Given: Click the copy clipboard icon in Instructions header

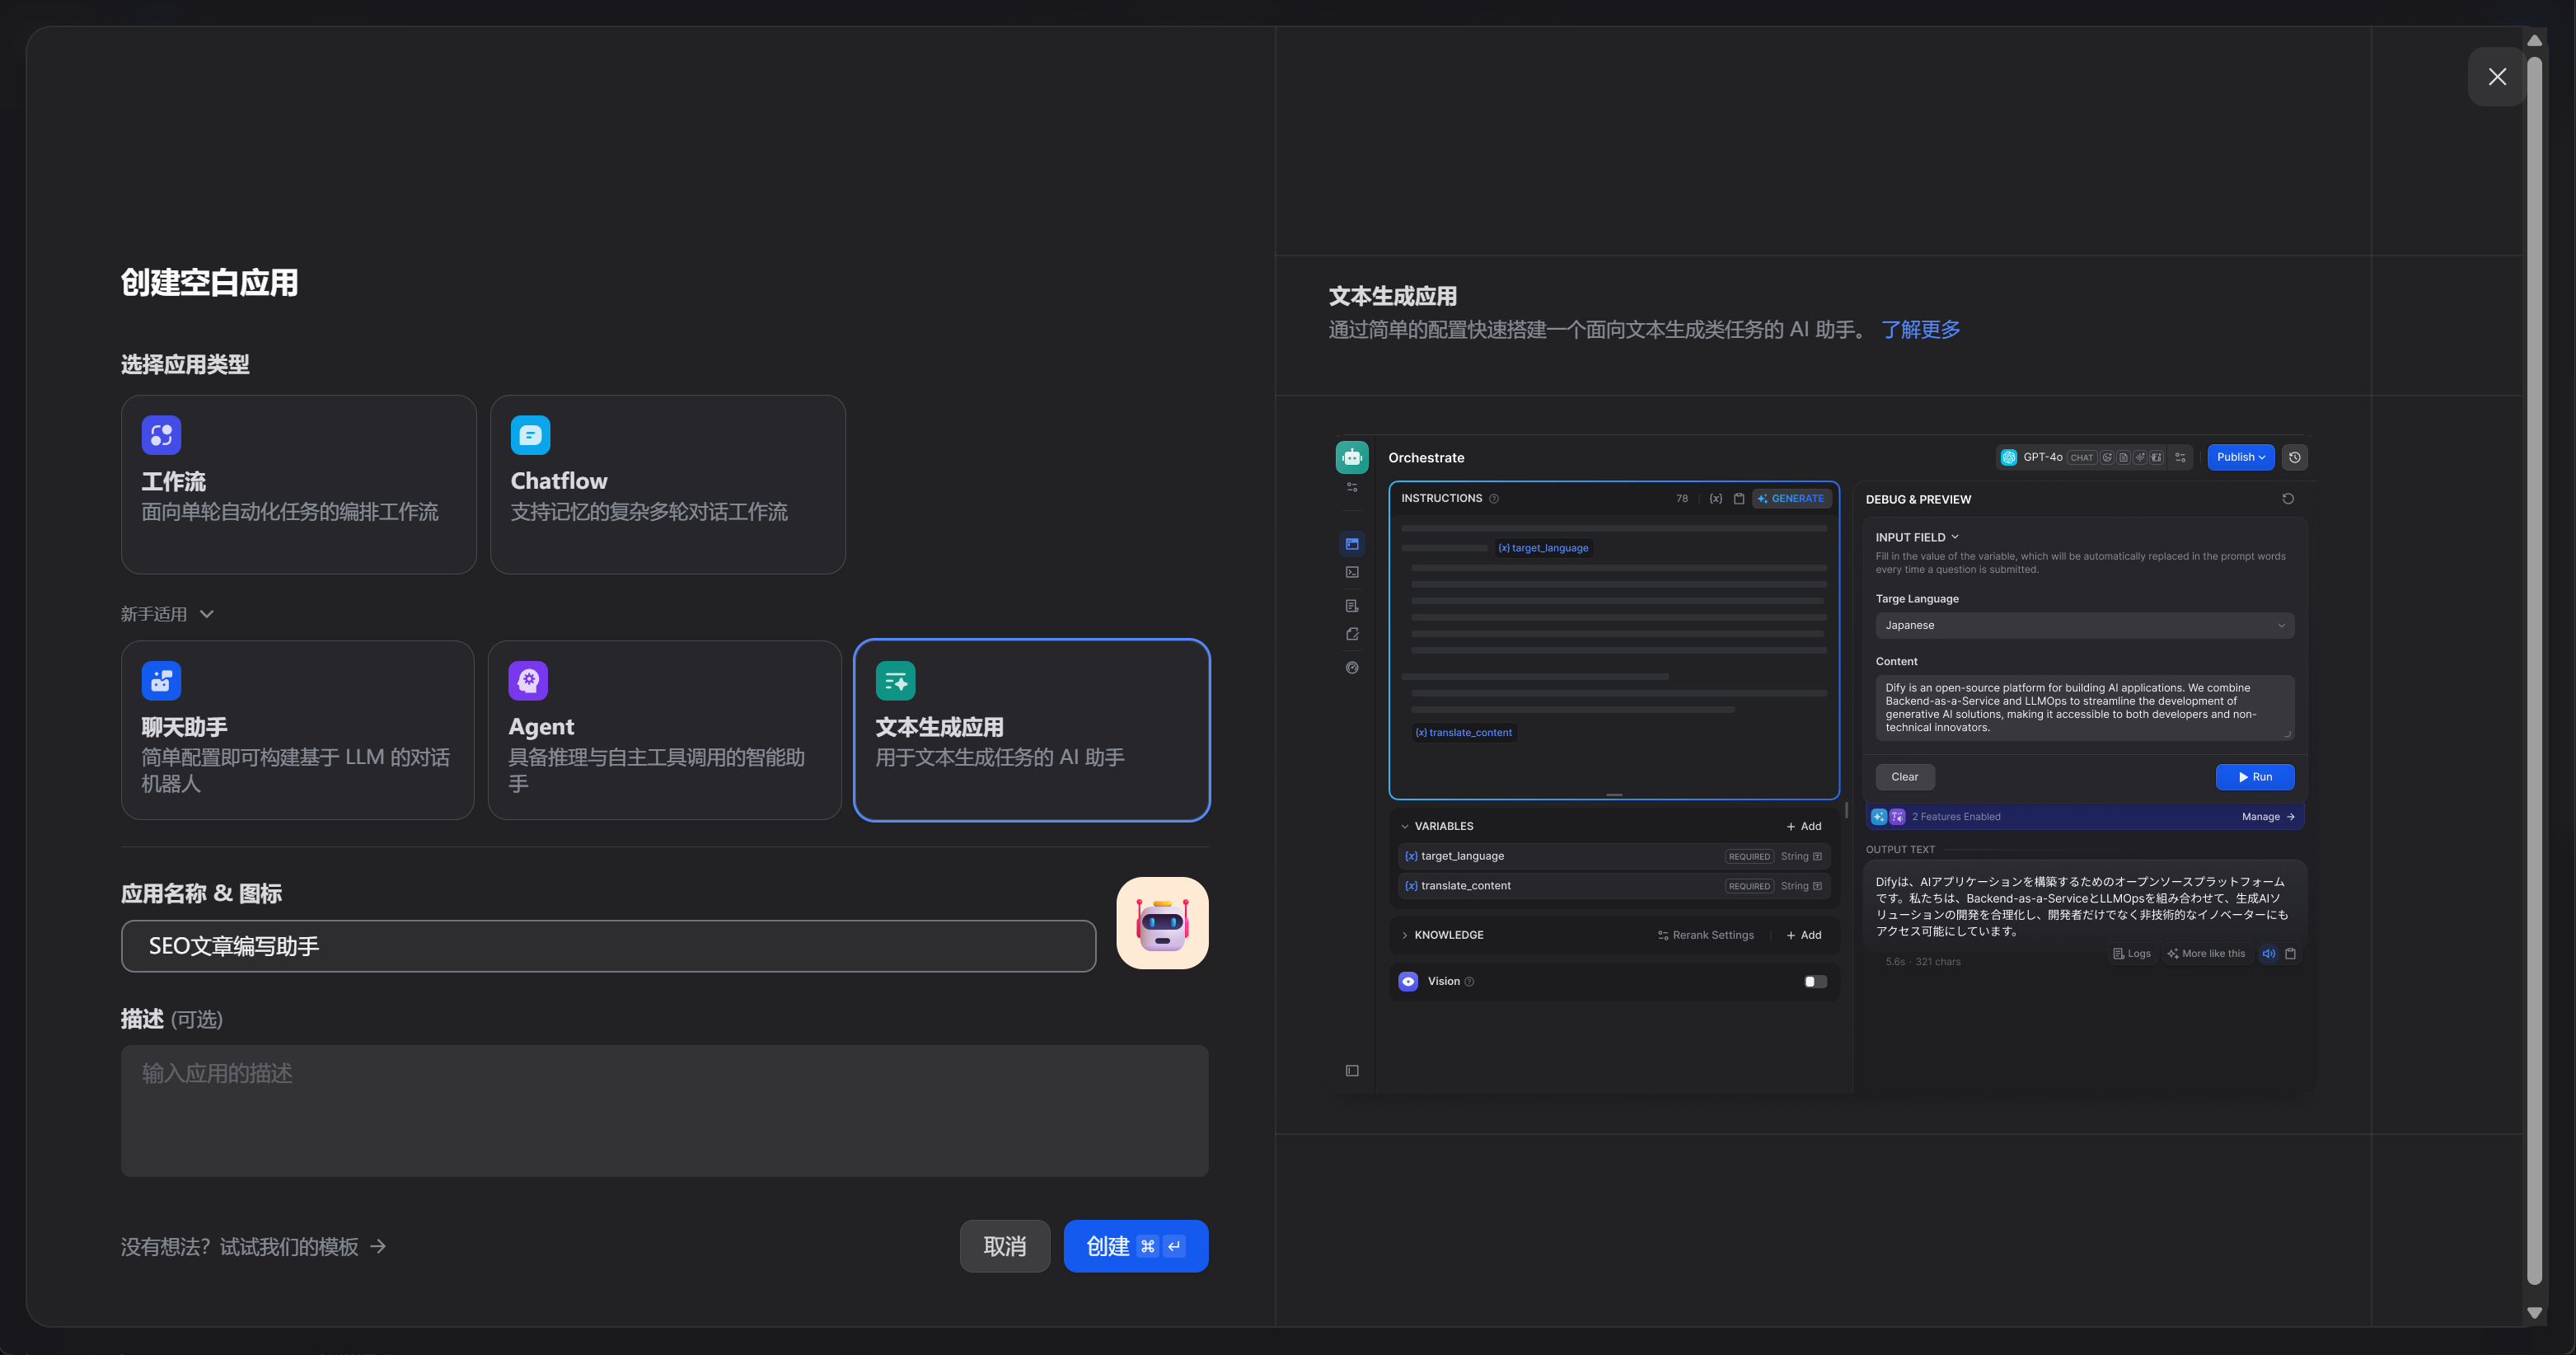Looking at the screenshot, I should (x=1739, y=498).
